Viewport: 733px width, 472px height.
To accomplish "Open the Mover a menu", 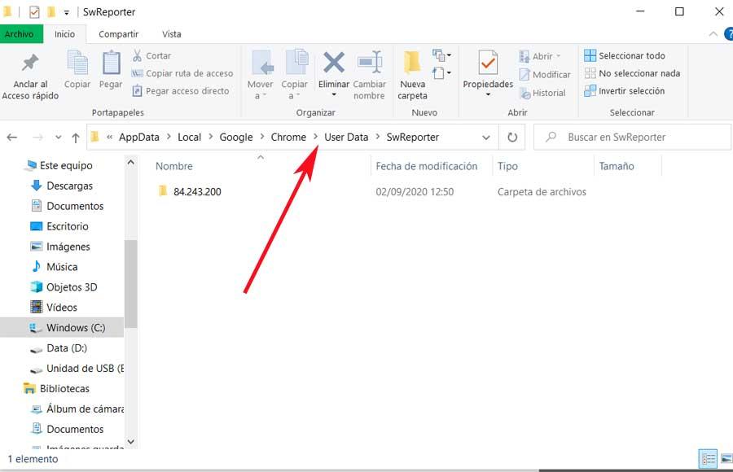I will pyautogui.click(x=260, y=75).
